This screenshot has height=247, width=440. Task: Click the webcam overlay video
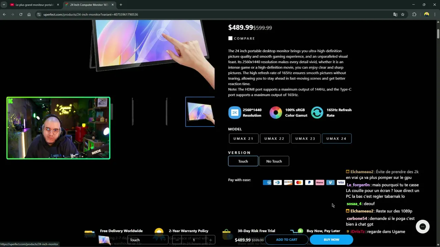(58, 128)
